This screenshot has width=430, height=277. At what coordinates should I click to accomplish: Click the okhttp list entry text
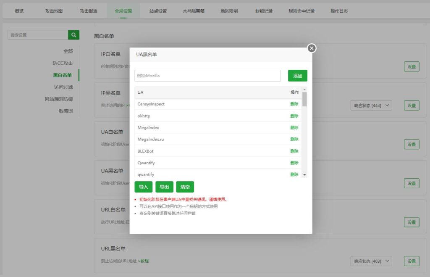144,116
